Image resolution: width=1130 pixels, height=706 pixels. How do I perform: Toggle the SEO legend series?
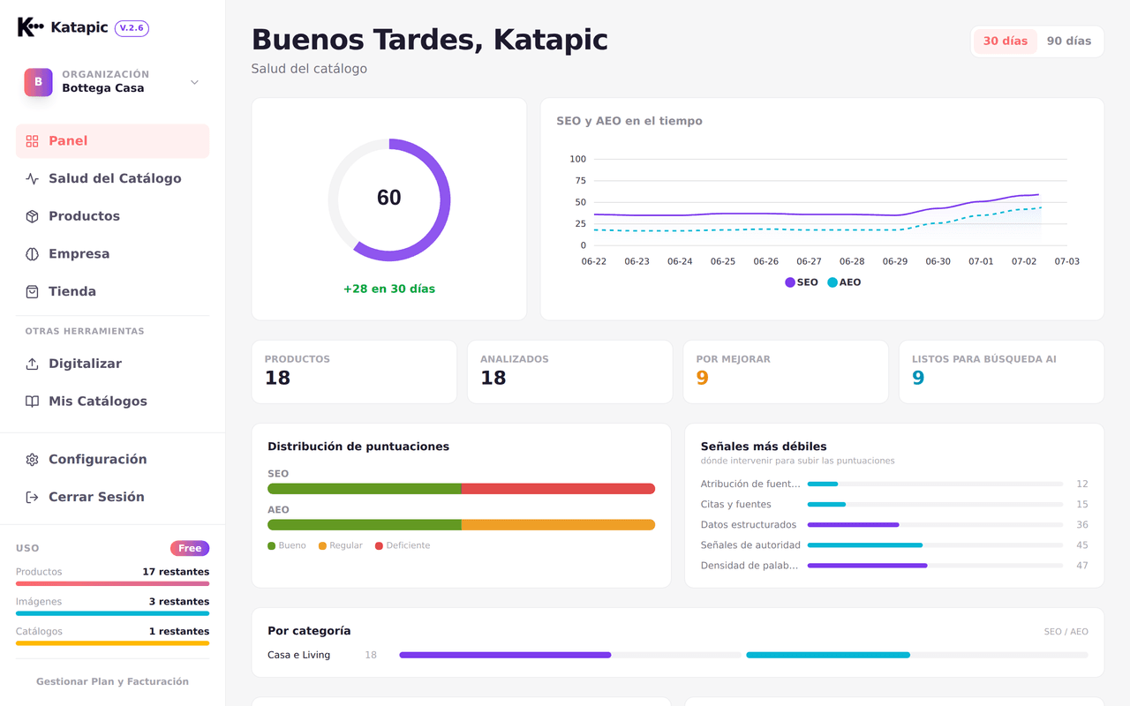pos(802,282)
